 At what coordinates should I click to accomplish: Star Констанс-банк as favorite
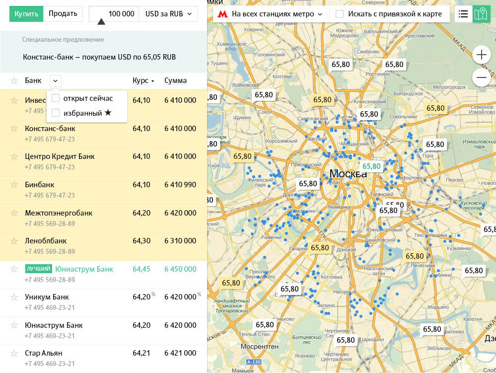tap(14, 129)
